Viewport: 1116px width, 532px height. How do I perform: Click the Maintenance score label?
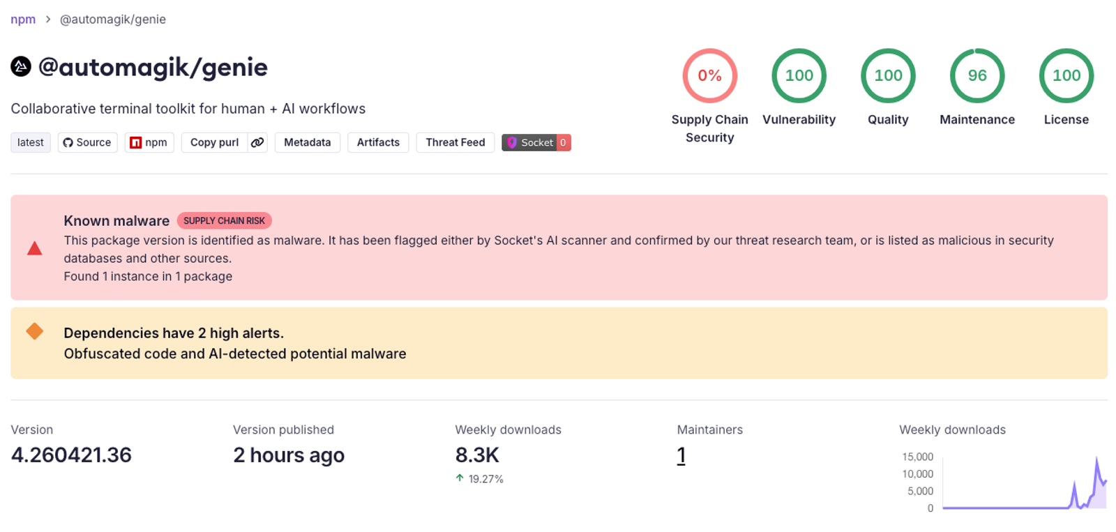977,119
